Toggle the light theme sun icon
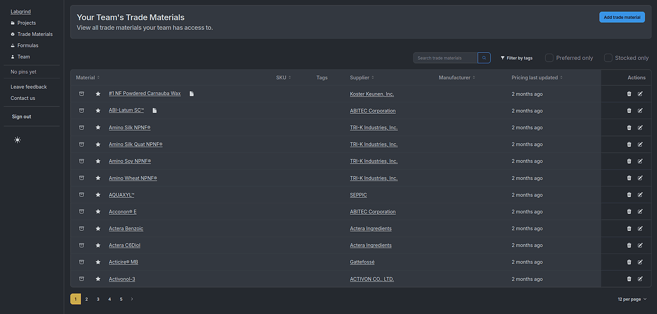 (17, 139)
